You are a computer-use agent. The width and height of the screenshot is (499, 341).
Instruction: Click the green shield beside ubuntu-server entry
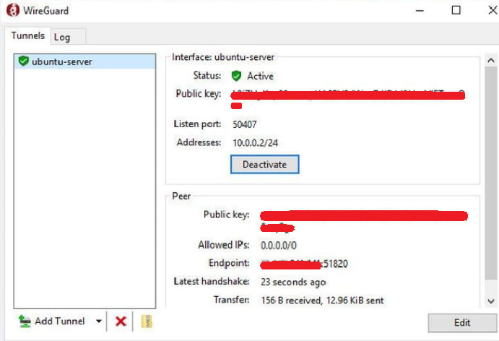coord(24,61)
